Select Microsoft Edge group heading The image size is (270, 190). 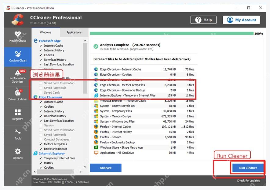tap(50, 41)
